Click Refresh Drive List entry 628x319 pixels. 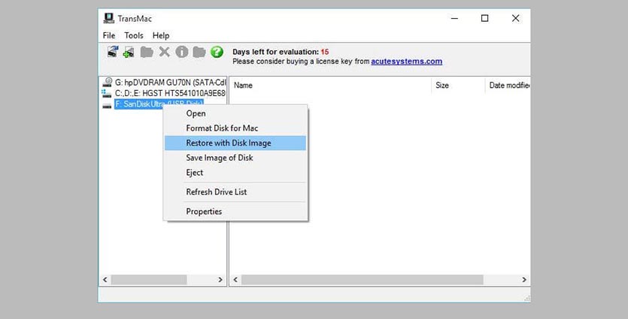(217, 191)
